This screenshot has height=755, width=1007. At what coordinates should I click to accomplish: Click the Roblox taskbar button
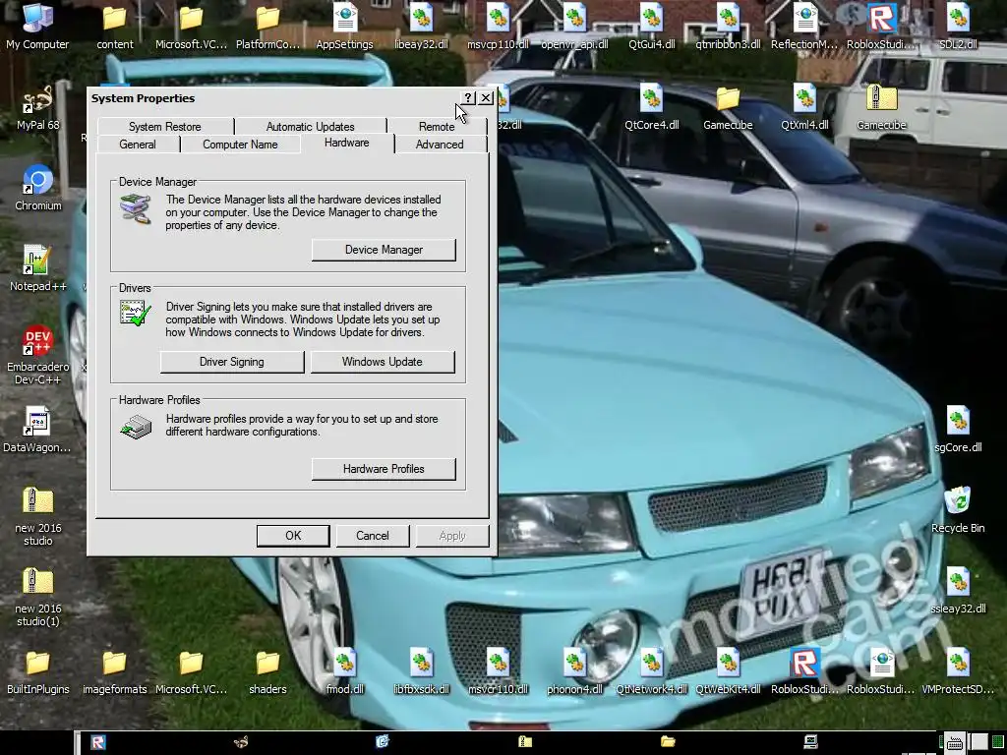98,742
